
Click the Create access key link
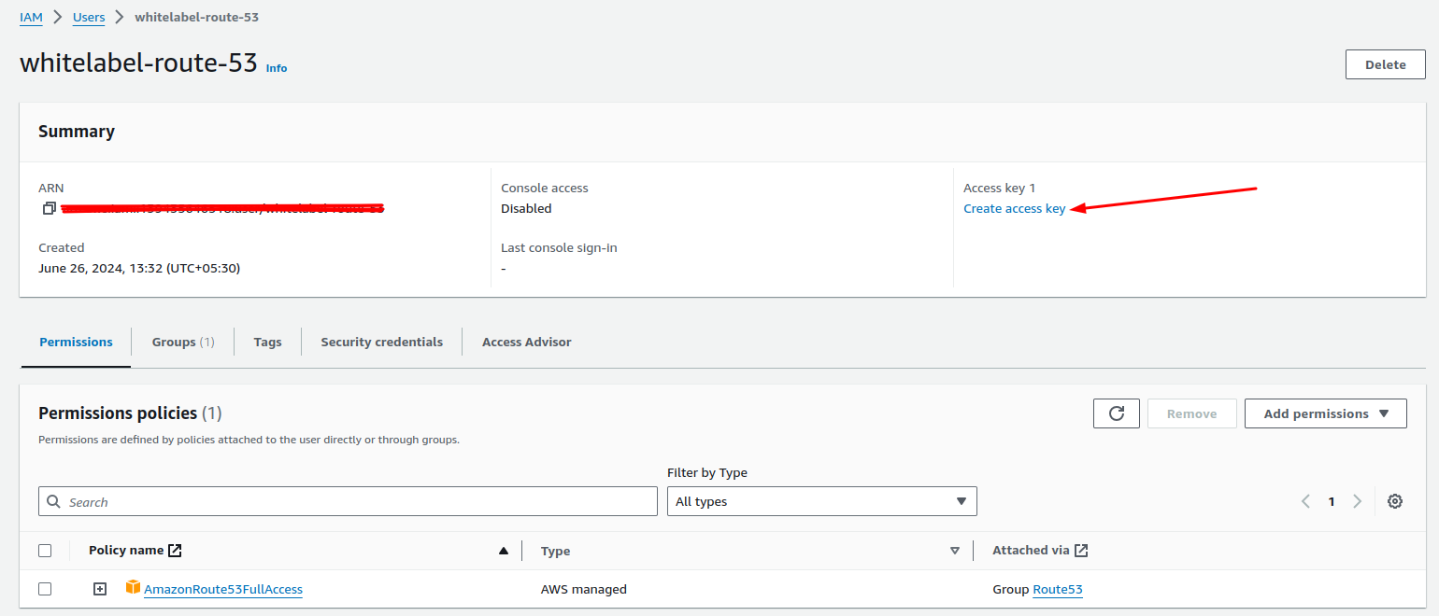click(x=1014, y=209)
